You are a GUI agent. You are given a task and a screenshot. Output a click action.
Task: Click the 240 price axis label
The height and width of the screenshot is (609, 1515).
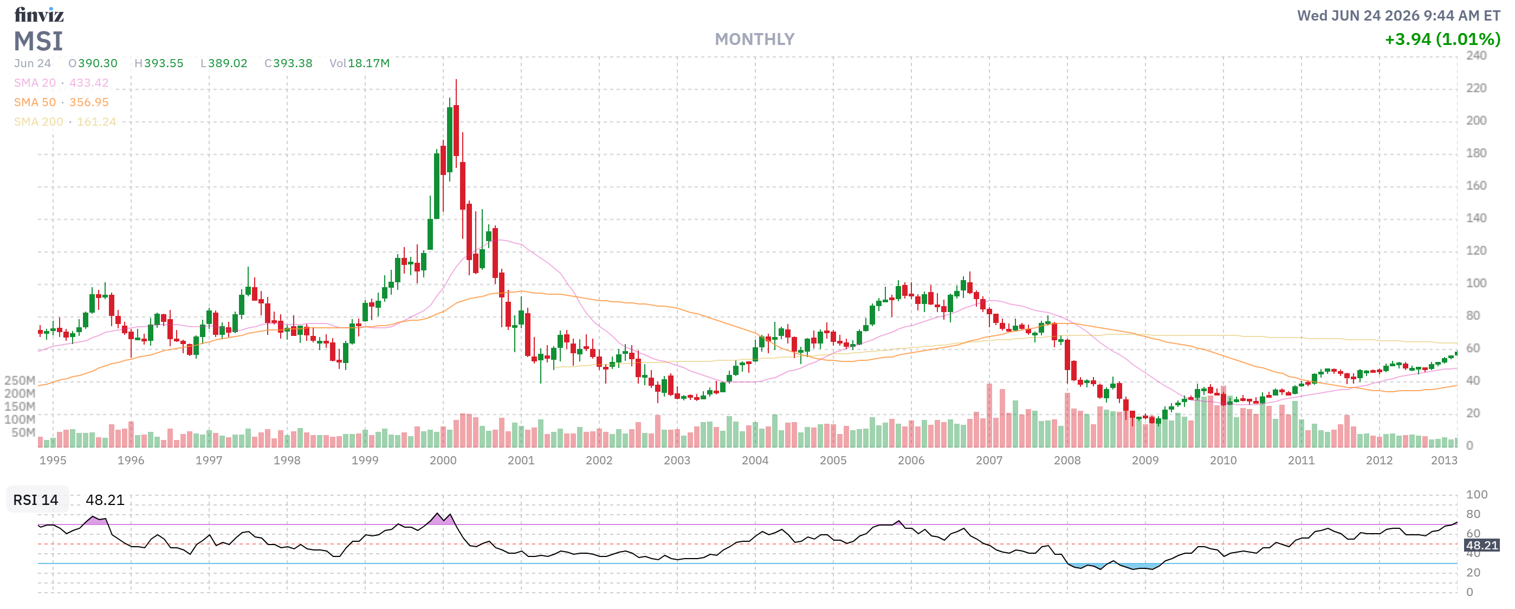point(1476,56)
